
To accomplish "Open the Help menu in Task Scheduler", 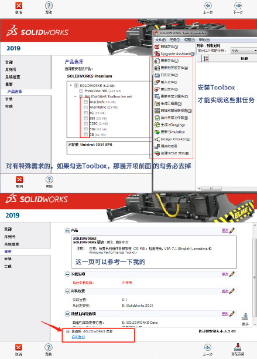I will pyautogui.click(x=204, y=40).
